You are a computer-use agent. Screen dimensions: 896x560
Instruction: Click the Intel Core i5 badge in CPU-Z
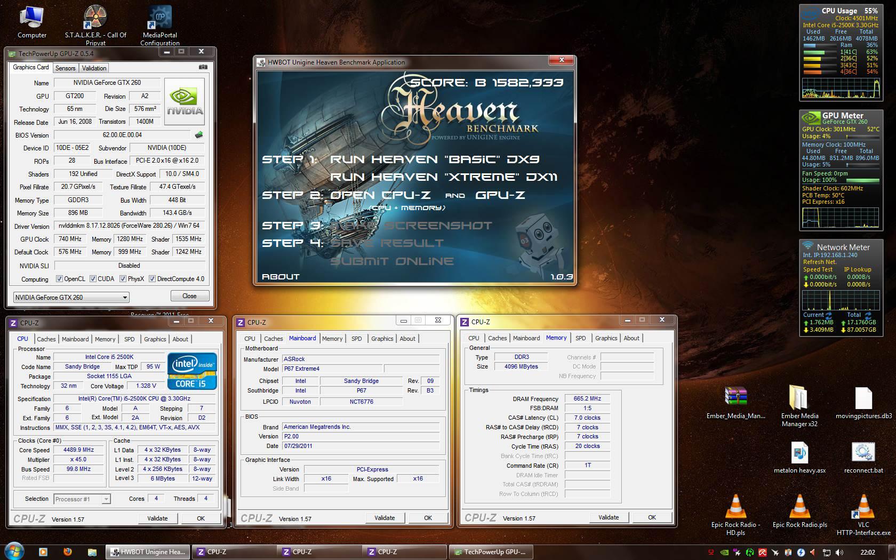192,371
